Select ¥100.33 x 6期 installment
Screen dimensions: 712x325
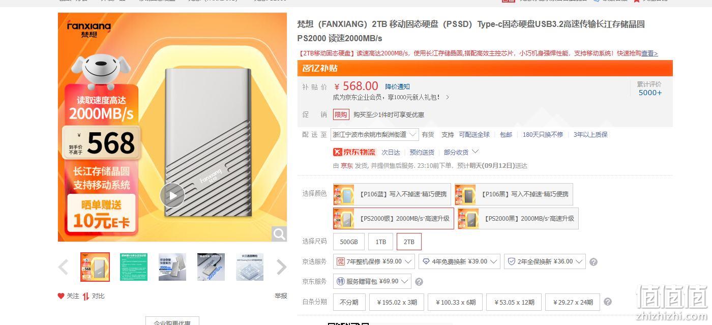pos(456,302)
